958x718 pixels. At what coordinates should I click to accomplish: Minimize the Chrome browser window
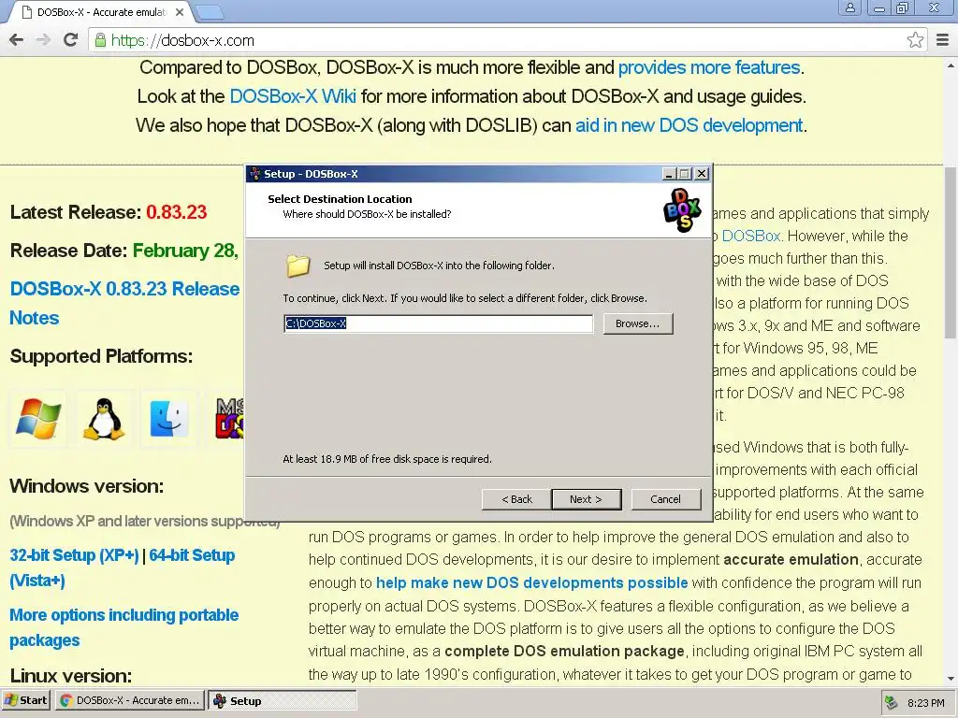coord(879,7)
